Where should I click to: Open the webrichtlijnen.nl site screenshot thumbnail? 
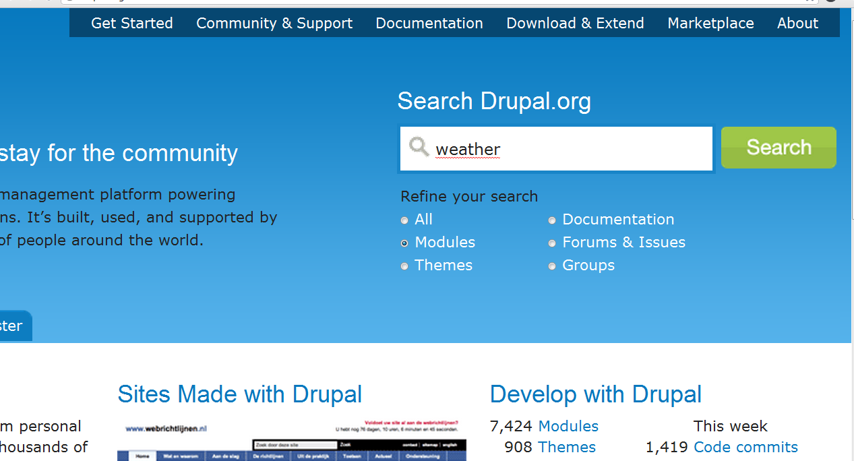pyautogui.click(x=291, y=440)
